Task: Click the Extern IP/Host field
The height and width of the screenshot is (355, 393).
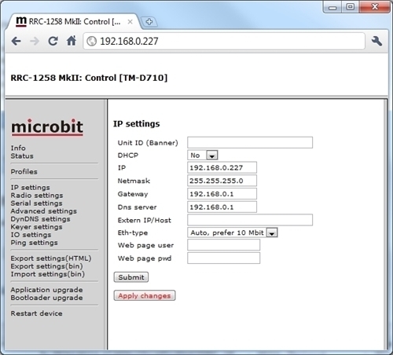Action: coord(250,220)
